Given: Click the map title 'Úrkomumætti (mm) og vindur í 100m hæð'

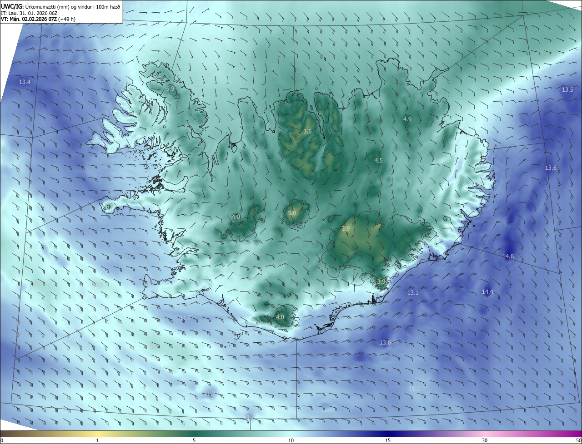Looking at the screenshot, I should [x=73, y=6].
